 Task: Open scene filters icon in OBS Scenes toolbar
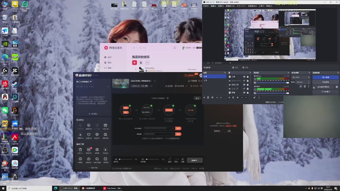(212, 98)
